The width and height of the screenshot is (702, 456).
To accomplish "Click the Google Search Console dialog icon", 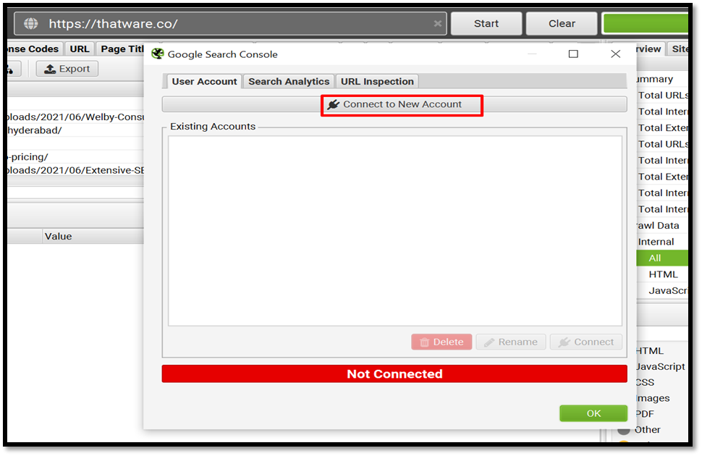I will click(x=158, y=54).
